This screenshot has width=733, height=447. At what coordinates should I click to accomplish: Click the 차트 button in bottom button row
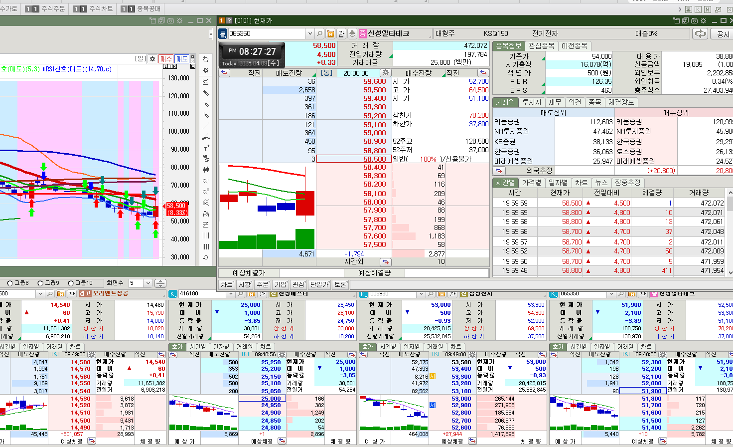tap(227, 284)
